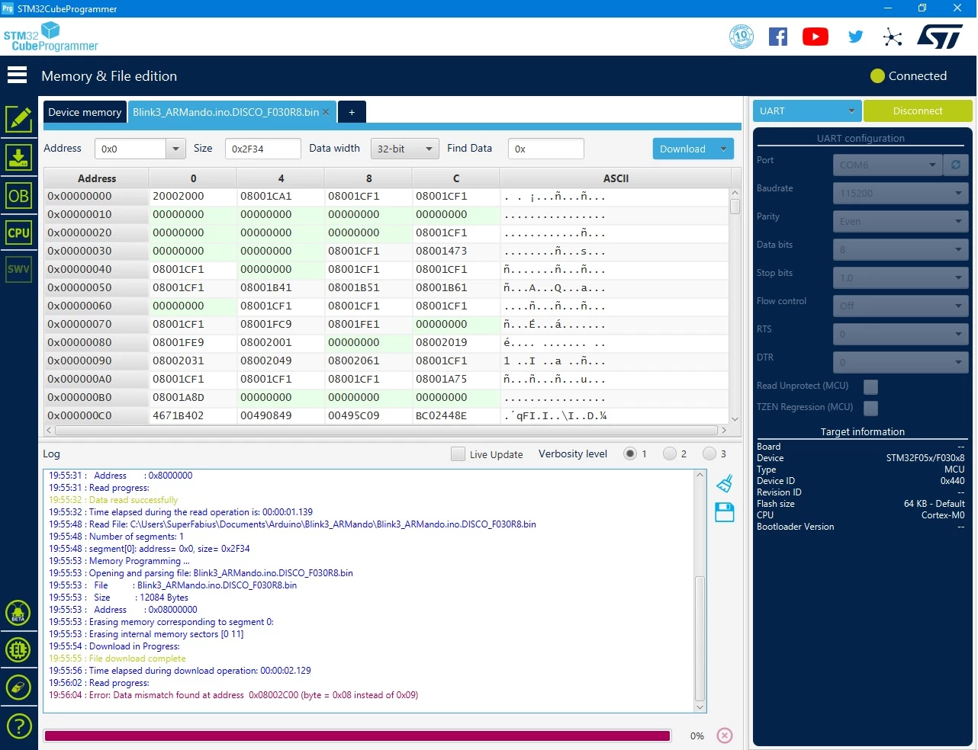The width and height of the screenshot is (978, 750).
Task: Cancel the progress bar operation
Action: tap(725, 736)
